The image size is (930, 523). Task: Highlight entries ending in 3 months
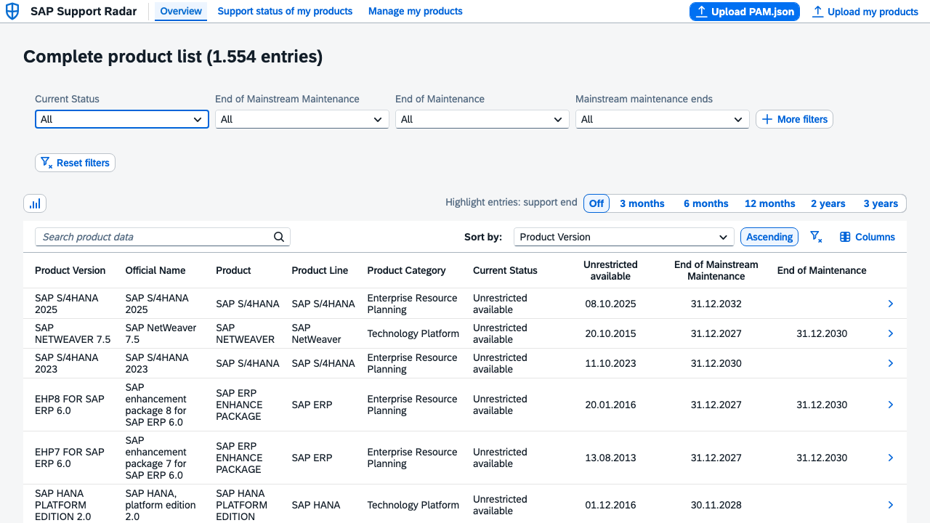pos(642,203)
